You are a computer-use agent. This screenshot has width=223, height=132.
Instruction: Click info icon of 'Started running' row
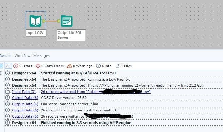pos(8,73)
